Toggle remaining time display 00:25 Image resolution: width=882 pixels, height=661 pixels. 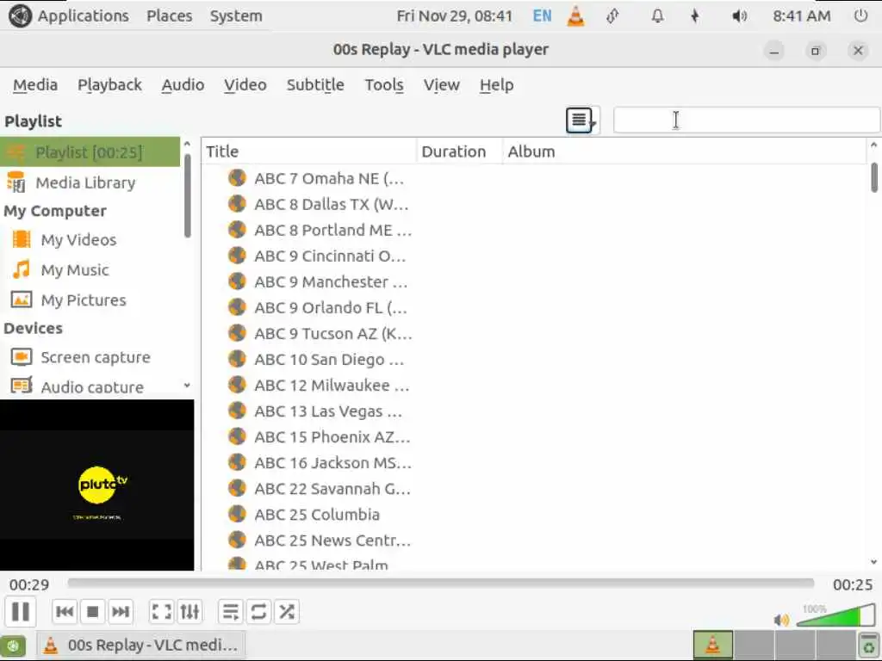click(853, 585)
